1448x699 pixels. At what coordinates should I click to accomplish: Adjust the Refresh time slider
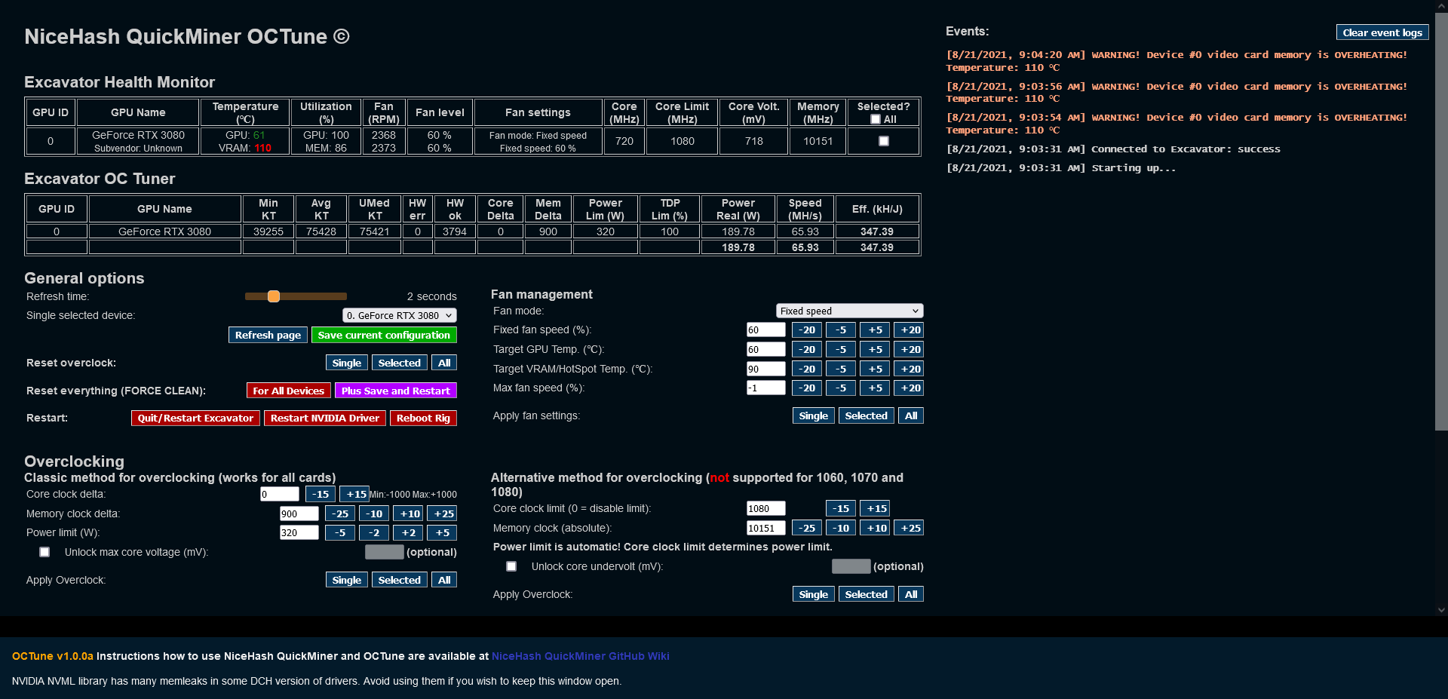coord(274,296)
